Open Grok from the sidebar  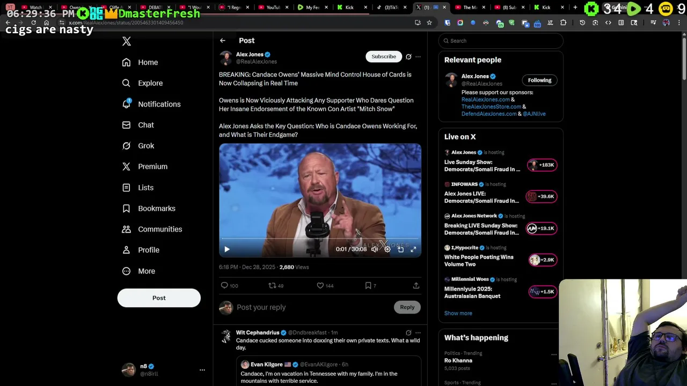[138, 146]
